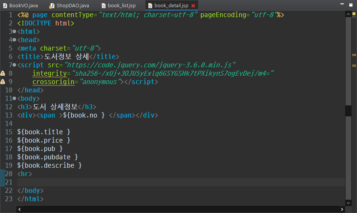The width and height of the screenshot is (357, 213).
Task: Click ${book.pubdate } expression on line 18
Action: [48, 157]
